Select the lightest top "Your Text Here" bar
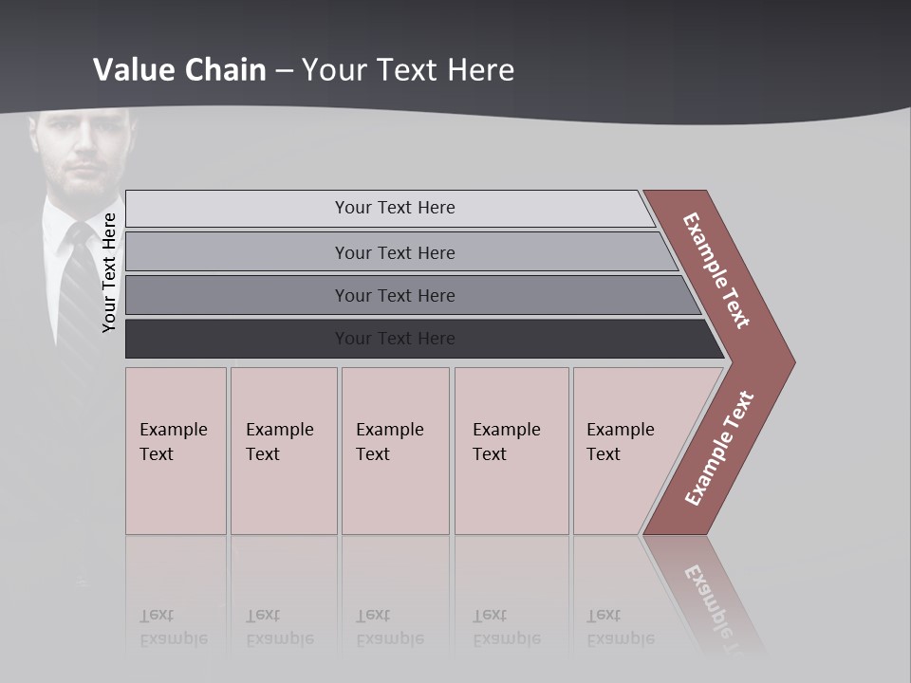 [394, 208]
